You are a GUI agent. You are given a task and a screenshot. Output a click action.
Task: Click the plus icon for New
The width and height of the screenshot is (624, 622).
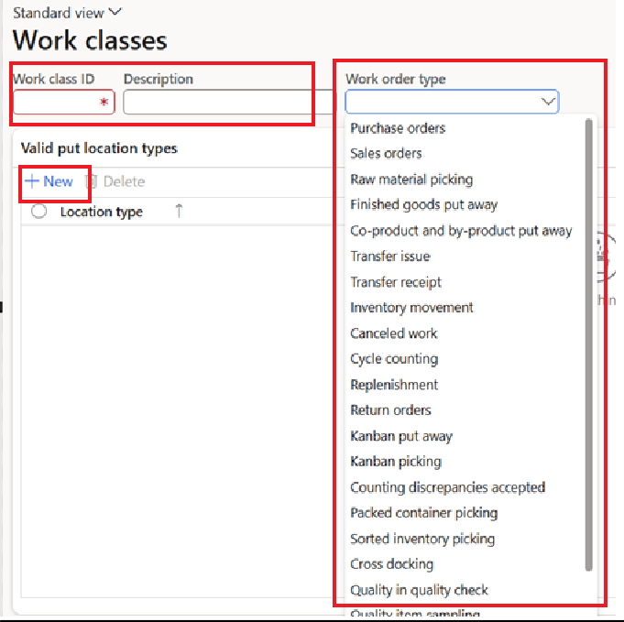32,181
